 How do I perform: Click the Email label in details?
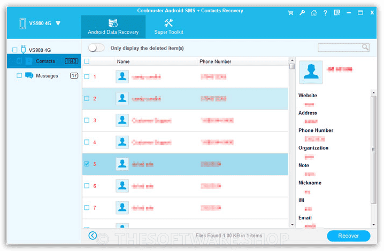tap(305, 218)
